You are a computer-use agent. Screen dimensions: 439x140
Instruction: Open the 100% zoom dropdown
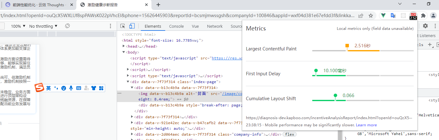(x=18, y=26)
